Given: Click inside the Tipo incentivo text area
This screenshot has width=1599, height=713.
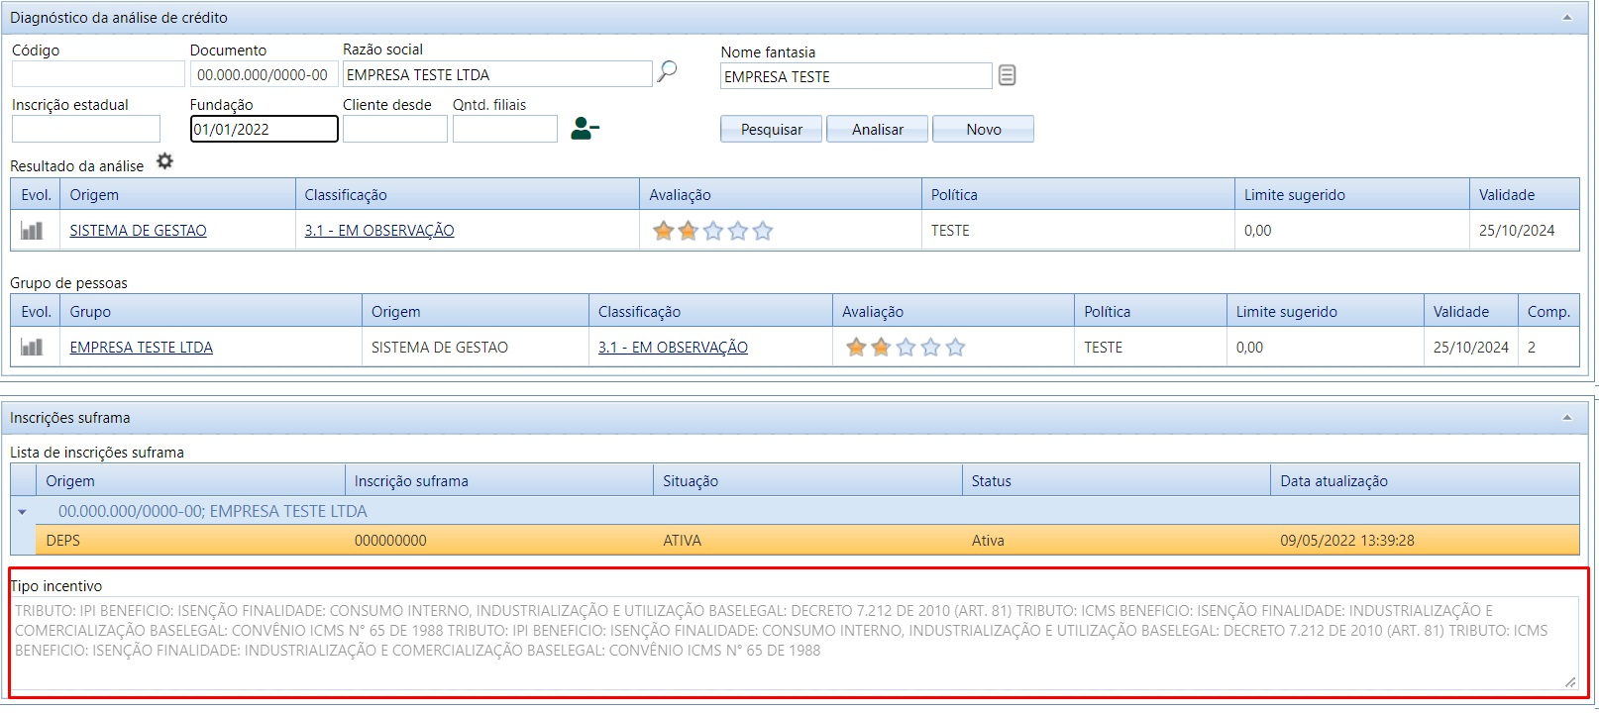Looking at the screenshot, I should tap(796, 644).
